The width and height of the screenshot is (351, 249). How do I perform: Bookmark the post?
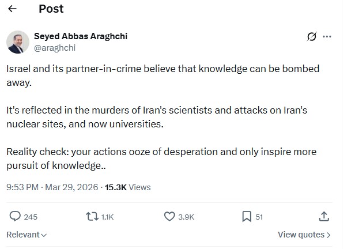click(x=246, y=217)
